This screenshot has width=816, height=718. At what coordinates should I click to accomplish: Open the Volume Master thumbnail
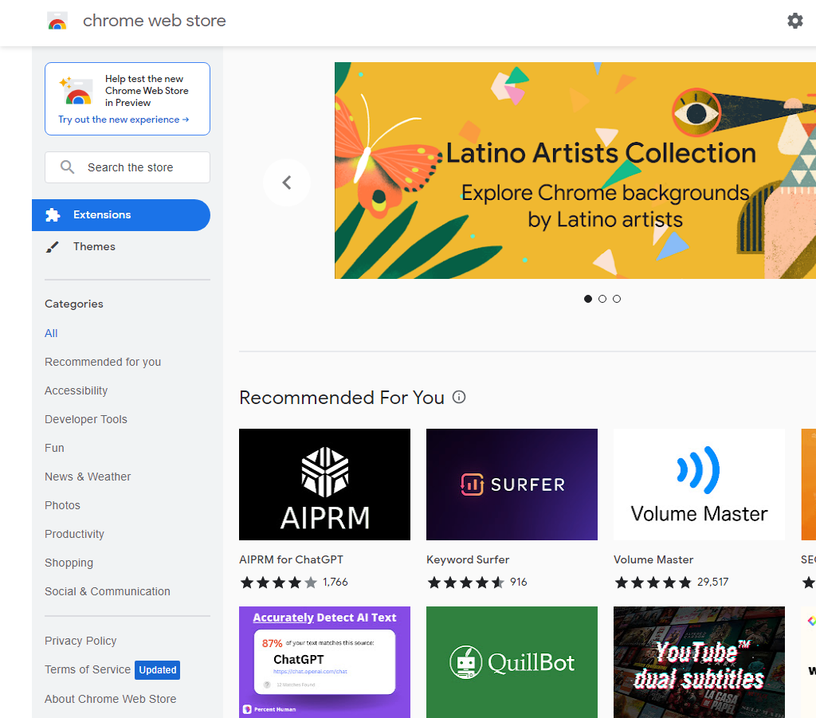(699, 485)
